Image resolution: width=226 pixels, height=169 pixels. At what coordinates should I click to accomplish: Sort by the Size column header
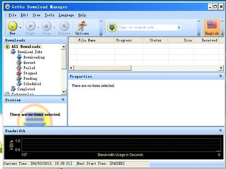[x=181, y=40]
